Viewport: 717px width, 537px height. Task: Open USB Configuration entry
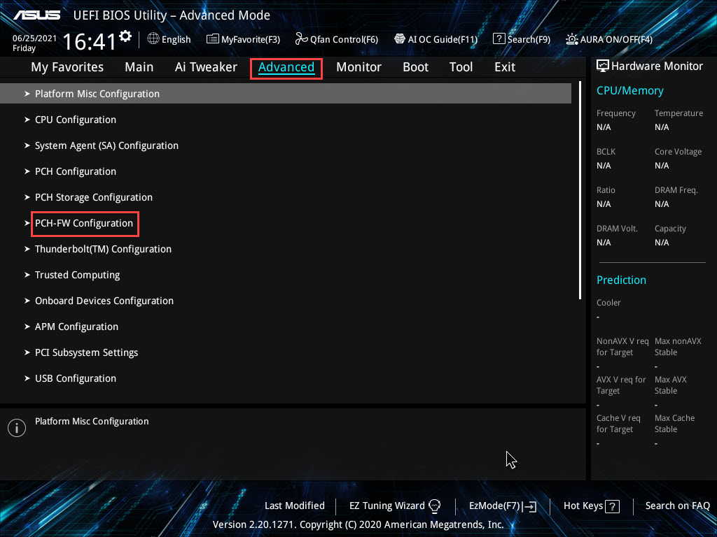(76, 378)
